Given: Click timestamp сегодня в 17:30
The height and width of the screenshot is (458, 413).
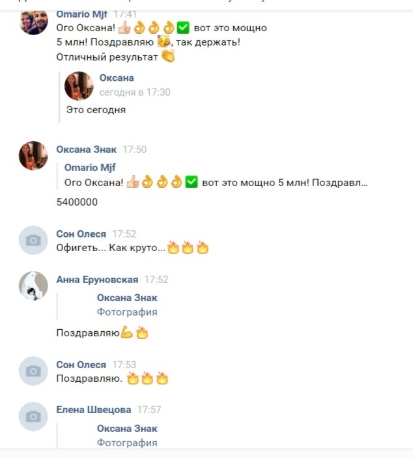Looking at the screenshot, I should 135,92.
